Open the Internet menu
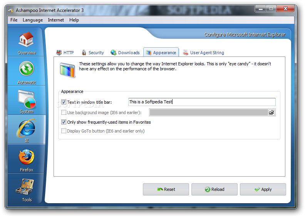 pos(56,20)
